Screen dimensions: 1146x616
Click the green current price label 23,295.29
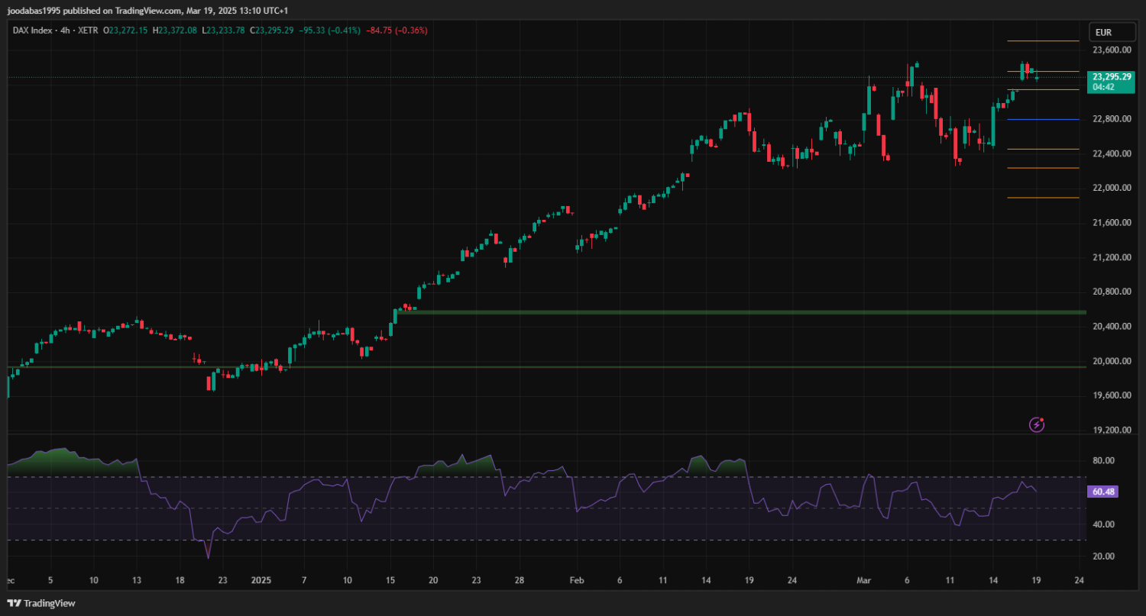pos(1112,77)
